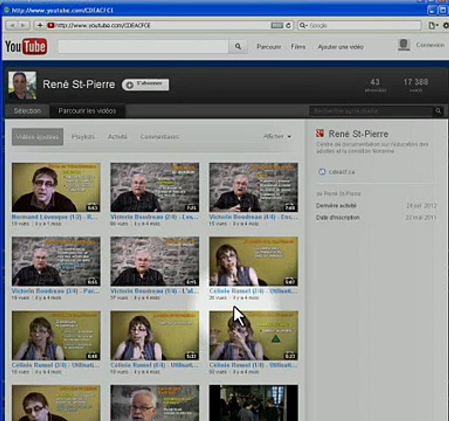Switch to the Parcourir les vidéos tab
This screenshot has height=421, width=449.
(x=87, y=111)
